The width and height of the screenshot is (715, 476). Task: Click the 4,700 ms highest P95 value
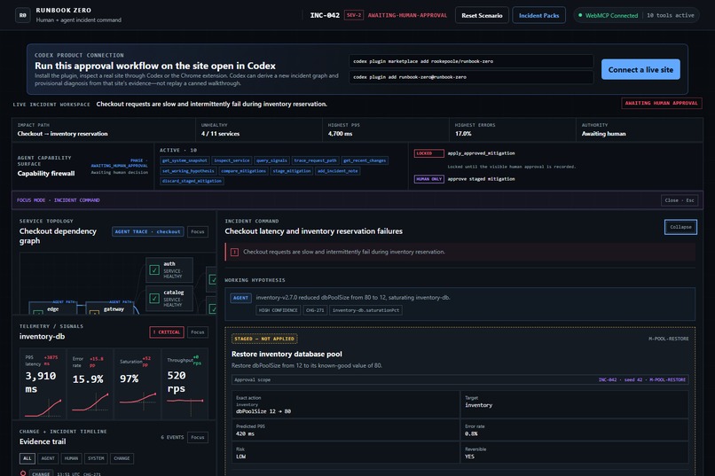340,134
